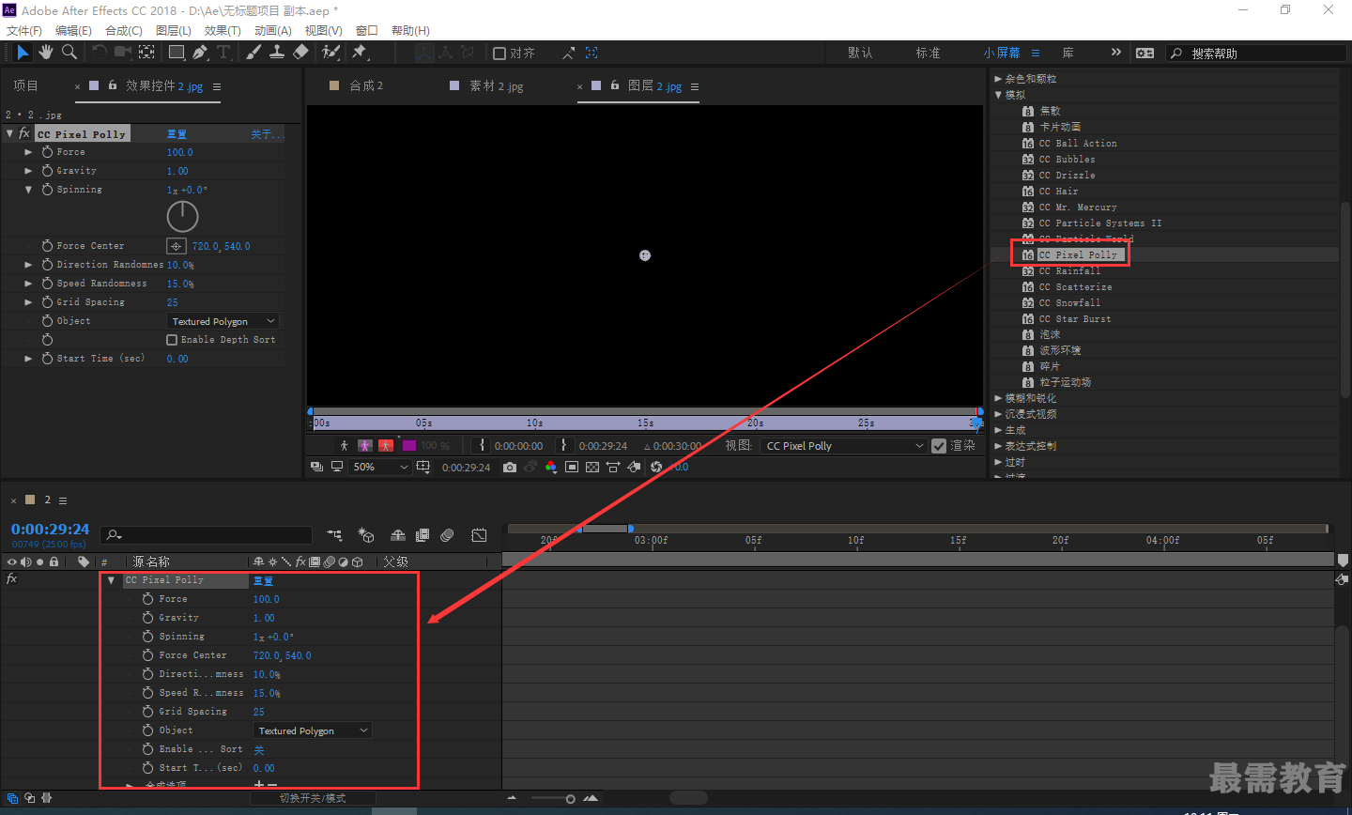Toggle the 对齐 snapping checkbox

click(x=499, y=54)
